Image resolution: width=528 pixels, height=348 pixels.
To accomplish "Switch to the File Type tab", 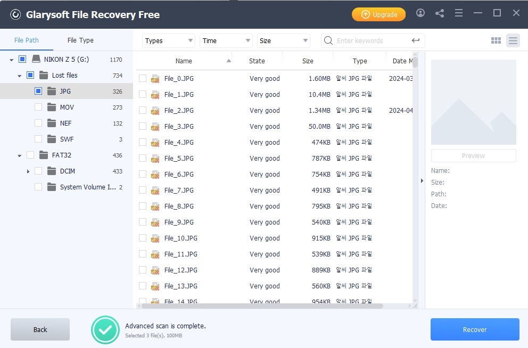I will point(80,40).
